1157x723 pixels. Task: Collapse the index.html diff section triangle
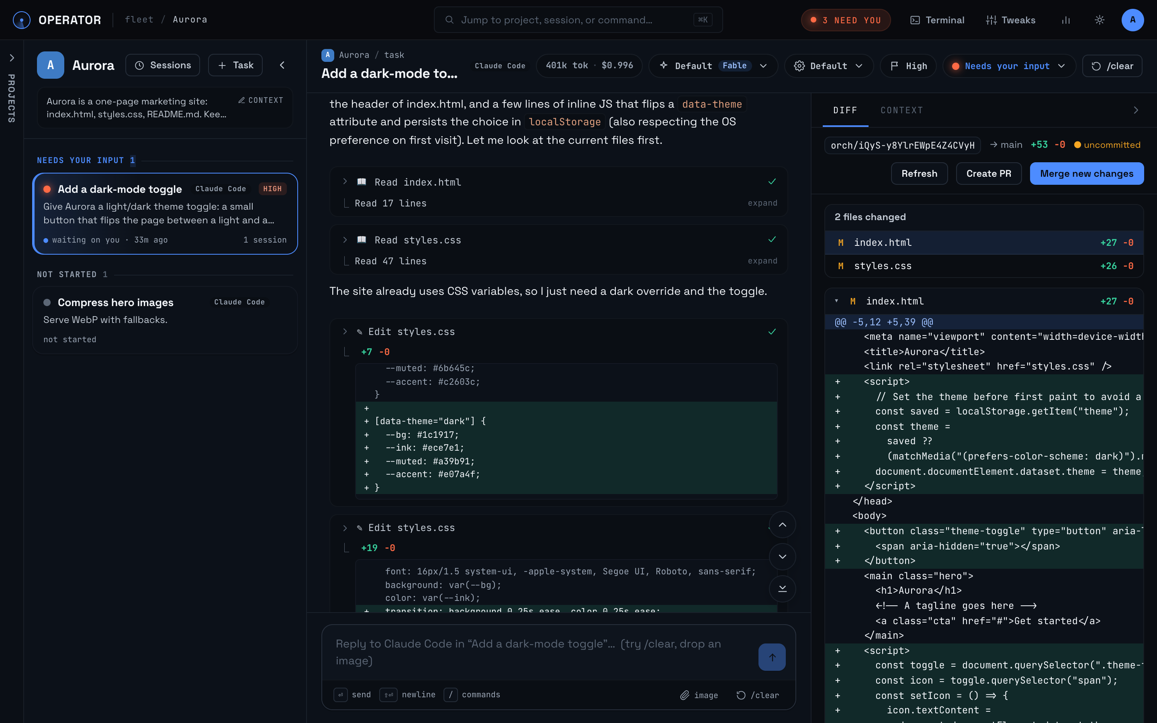pos(836,301)
